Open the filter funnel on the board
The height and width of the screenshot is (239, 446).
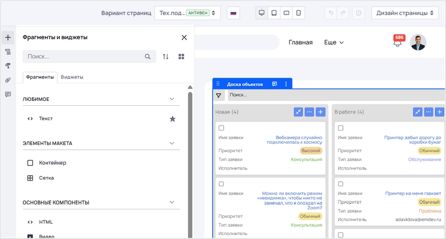pos(219,95)
